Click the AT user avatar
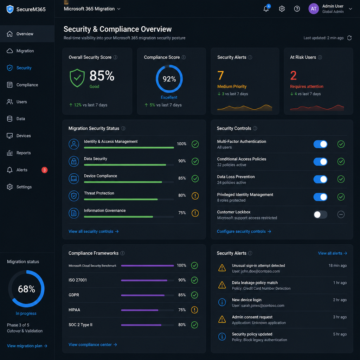Screen dimensions: 360x360 click(x=313, y=9)
